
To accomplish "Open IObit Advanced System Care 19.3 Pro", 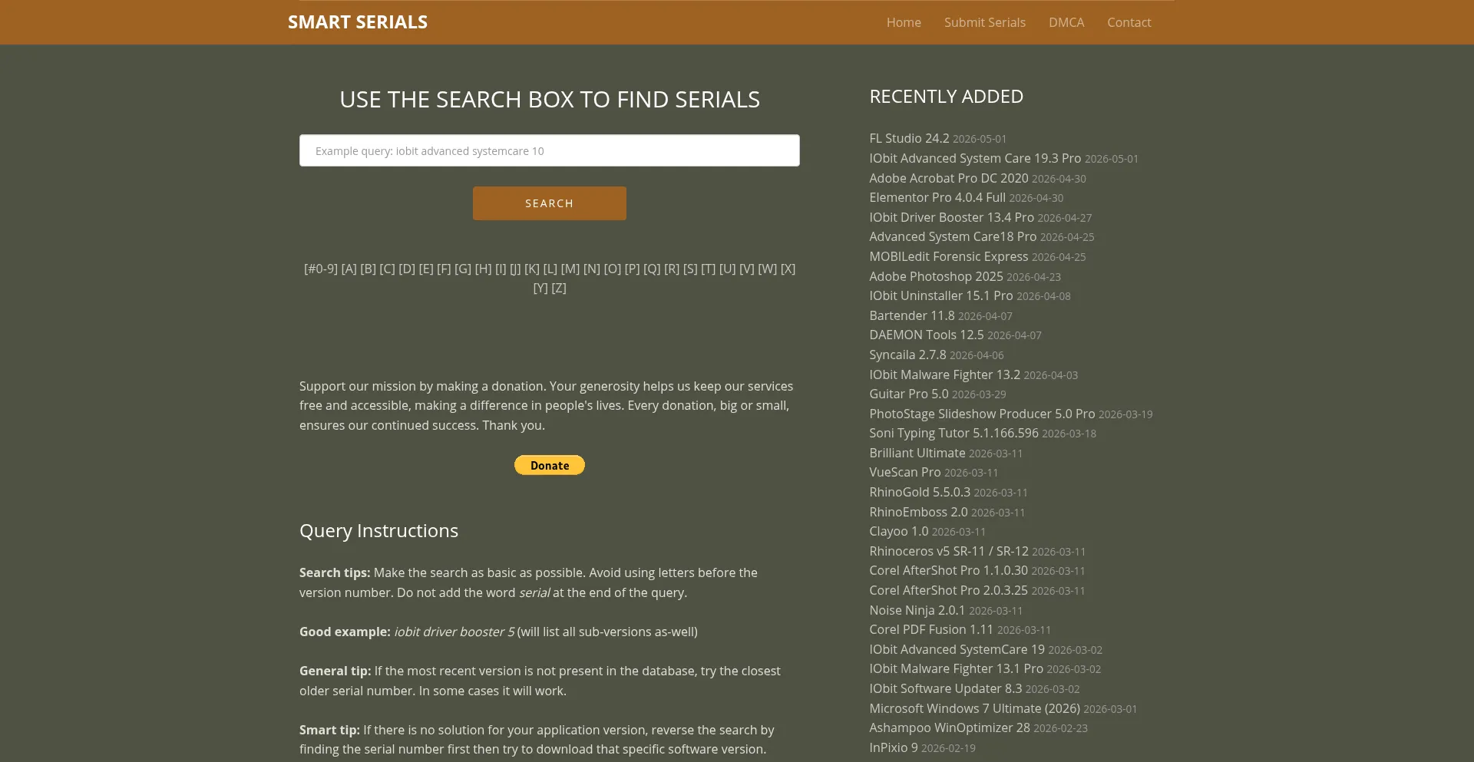I will [x=975, y=158].
